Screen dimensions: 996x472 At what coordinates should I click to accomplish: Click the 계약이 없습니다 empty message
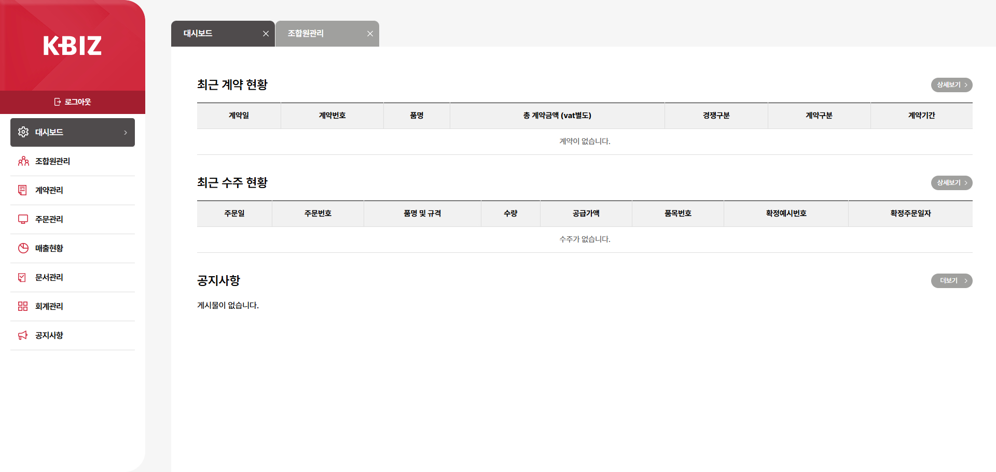point(585,141)
